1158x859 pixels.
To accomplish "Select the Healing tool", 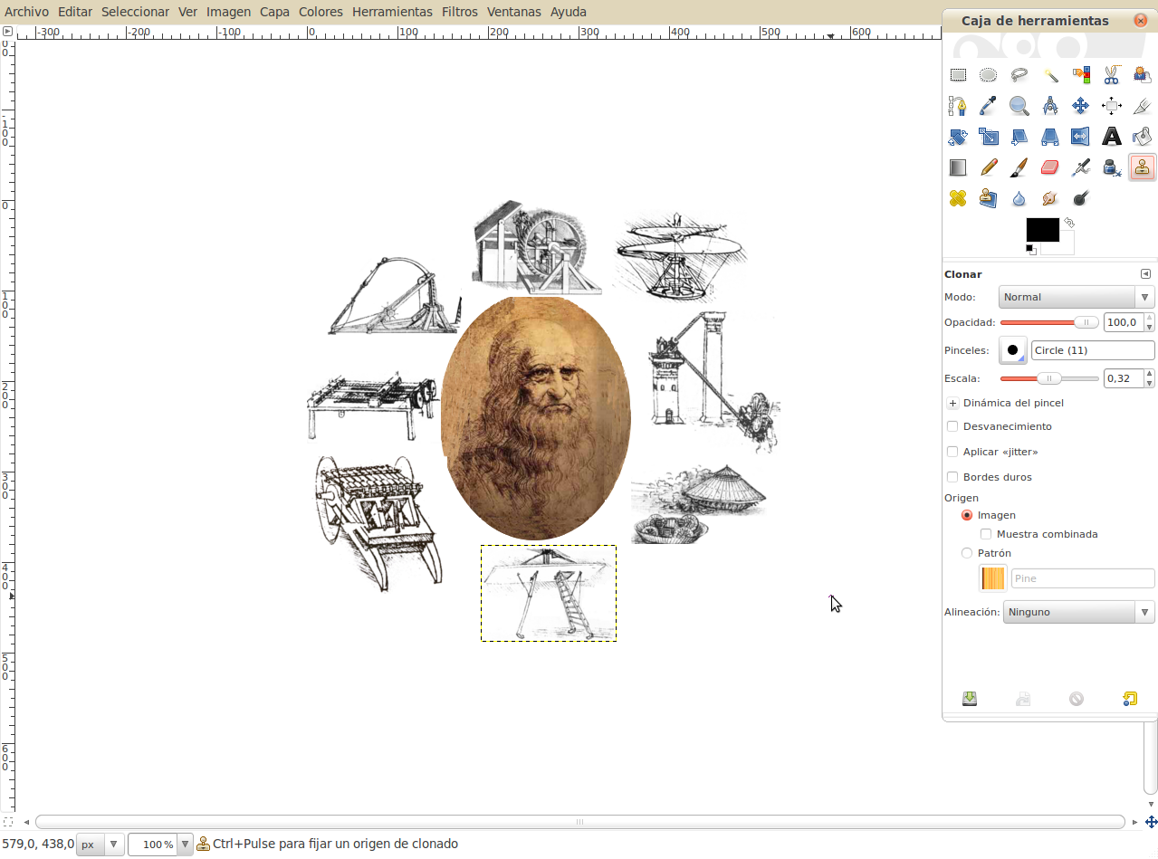I will tap(958, 197).
